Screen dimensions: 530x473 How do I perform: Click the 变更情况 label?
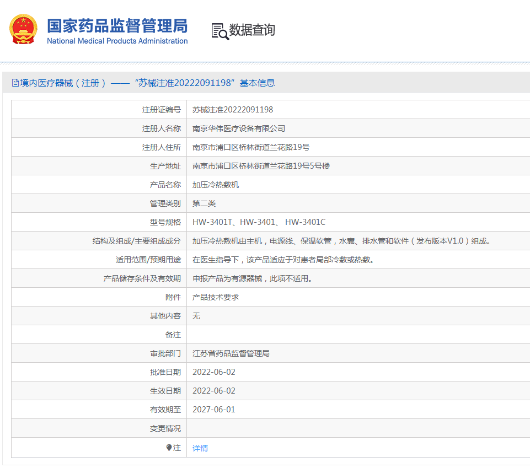[165, 428]
